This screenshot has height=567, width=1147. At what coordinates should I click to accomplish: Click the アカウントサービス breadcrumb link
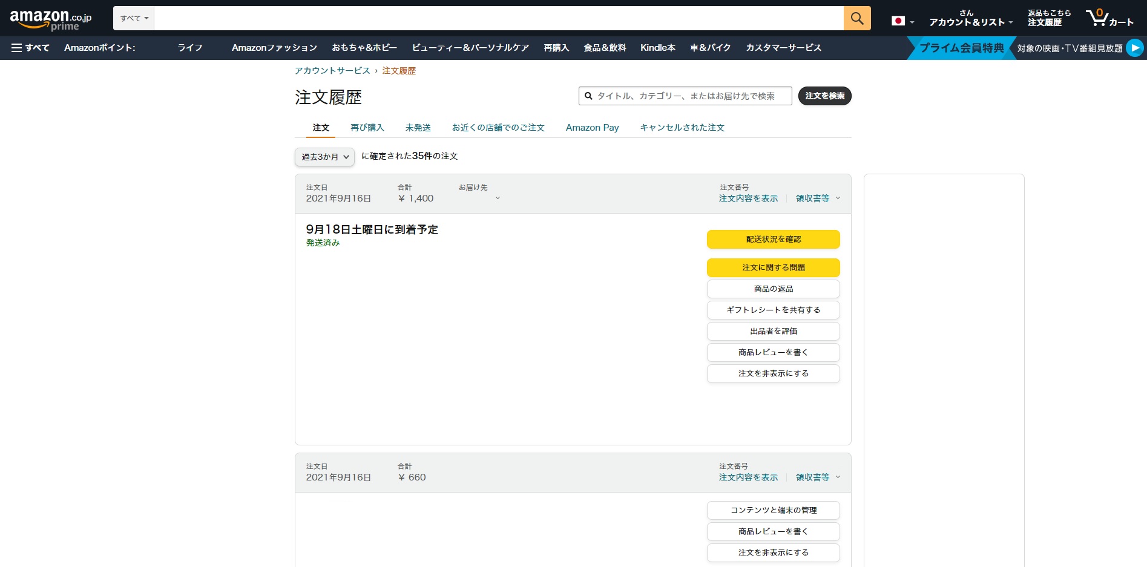click(x=332, y=71)
